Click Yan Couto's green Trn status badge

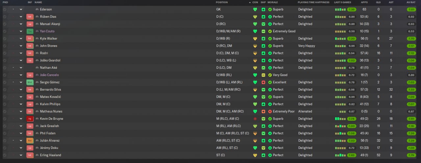30,31
